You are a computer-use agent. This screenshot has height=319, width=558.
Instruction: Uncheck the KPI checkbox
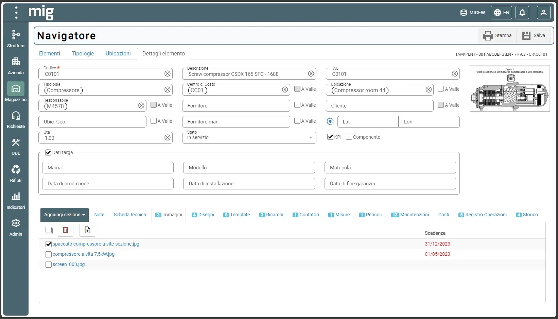(x=330, y=137)
